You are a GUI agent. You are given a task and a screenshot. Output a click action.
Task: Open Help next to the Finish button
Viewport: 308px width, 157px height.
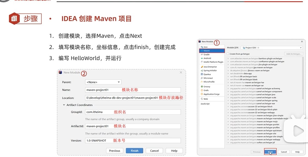tap(174, 151)
